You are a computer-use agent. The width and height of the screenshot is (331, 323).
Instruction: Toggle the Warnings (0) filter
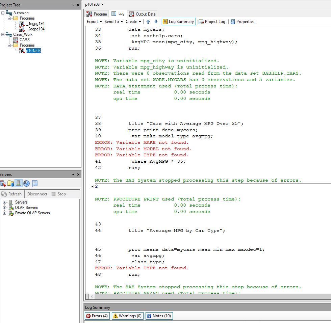click(127, 316)
